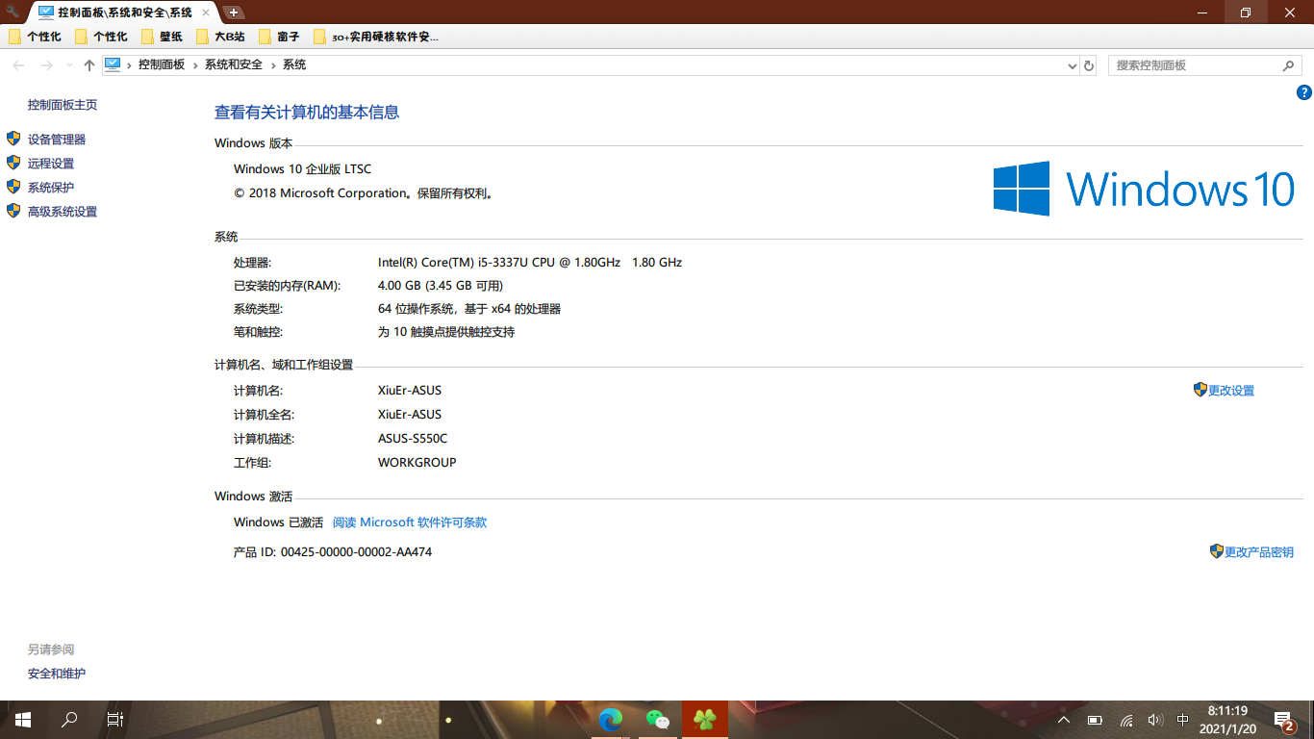The image size is (1314, 739).
Task: Click the Windows 10 logo
Action: 1144,188
